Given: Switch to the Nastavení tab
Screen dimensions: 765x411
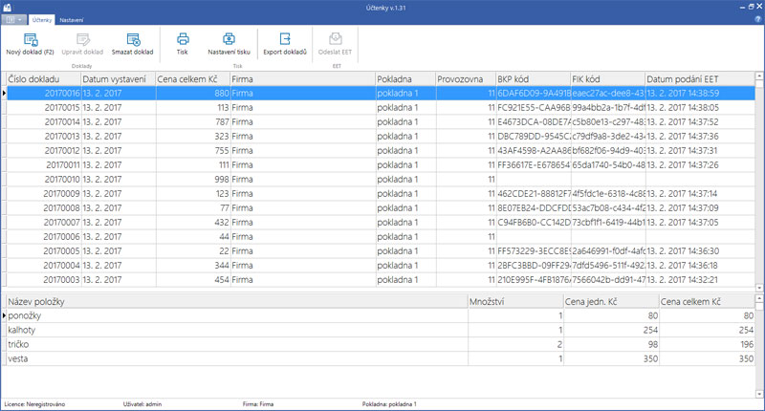Looking at the screenshot, I should (x=71, y=19).
